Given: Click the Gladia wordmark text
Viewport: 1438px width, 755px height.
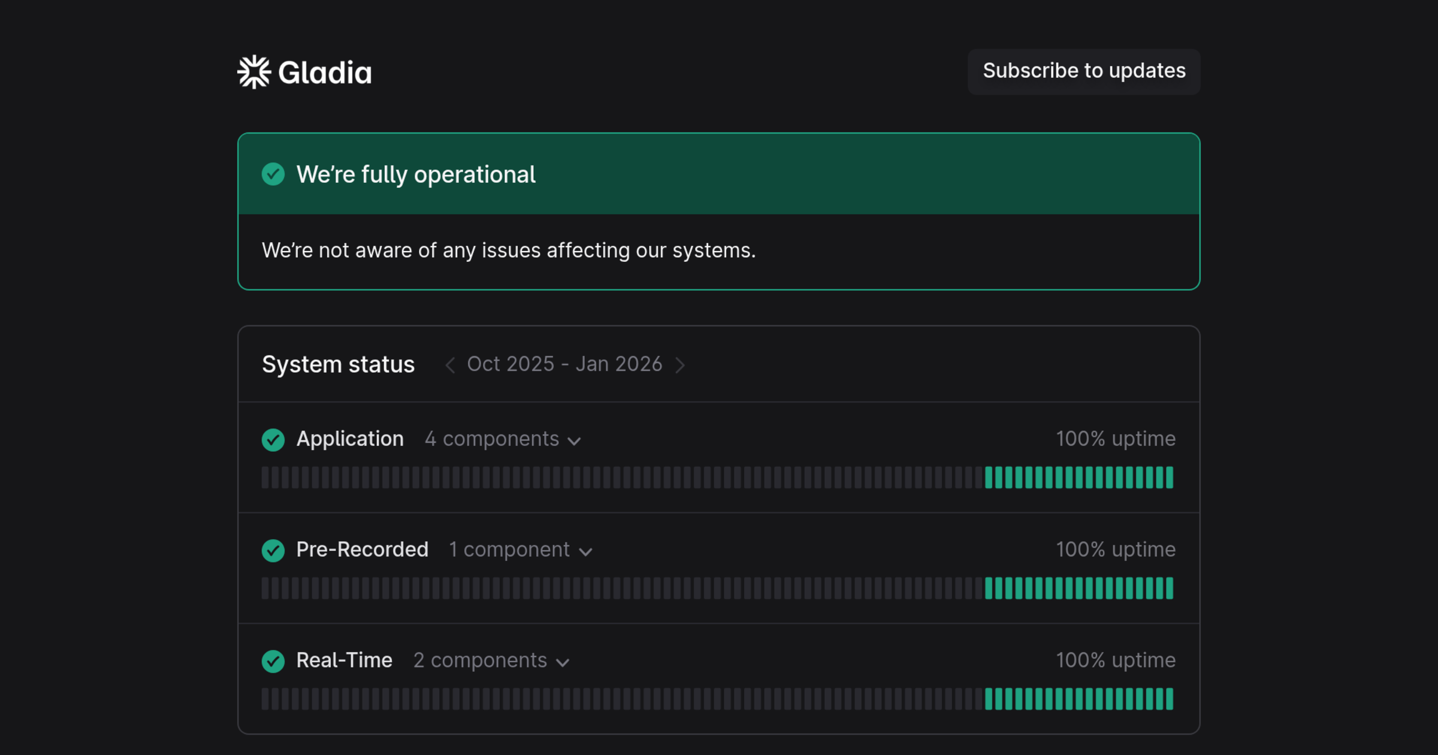Looking at the screenshot, I should pos(325,73).
